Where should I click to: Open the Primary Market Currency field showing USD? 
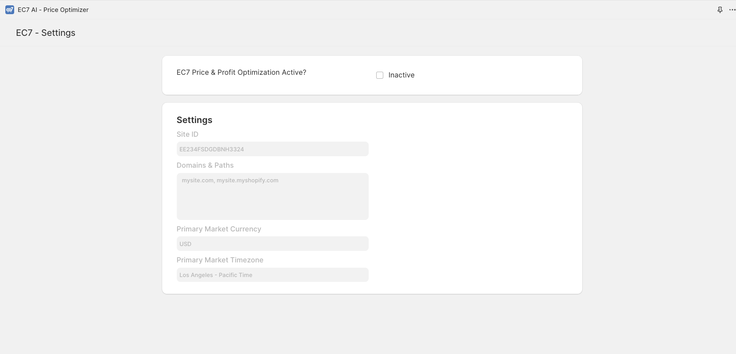click(x=273, y=244)
